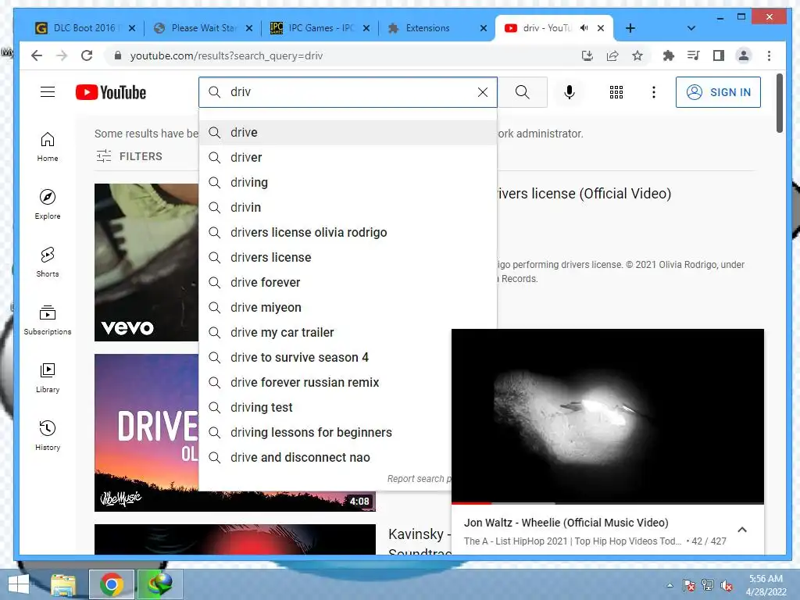Clear the search box with the X
The height and width of the screenshot is (600, 800).
tap(482, 92)
